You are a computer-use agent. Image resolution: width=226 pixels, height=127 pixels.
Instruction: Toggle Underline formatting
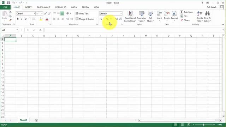[26, 19]
